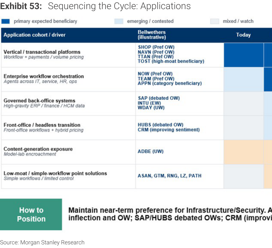The image size is (272, 248).
Task: Click 'HUBS (debated OW)' bellwether entry
Action: 161,125
